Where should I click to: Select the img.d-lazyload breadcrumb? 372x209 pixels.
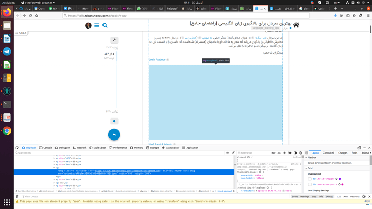224,191
